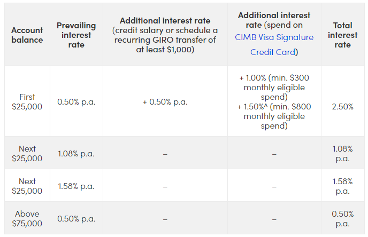Click the Above $75,000 balance cell
Image resolution: width=368 pixels, height=237 pixels.
[x=27, y=219]
